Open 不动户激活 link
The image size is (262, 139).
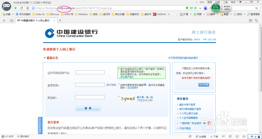click(185, 128)
